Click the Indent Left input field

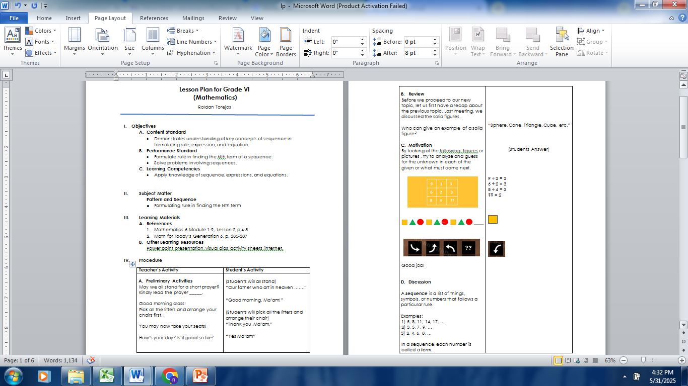[349, 42]
